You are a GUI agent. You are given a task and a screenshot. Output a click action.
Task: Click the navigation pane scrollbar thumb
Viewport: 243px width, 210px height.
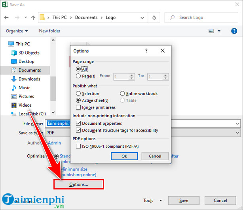[x=53, y=88]
